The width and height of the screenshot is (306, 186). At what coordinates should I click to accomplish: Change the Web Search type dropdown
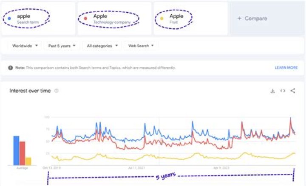click(x=140, y=46)
